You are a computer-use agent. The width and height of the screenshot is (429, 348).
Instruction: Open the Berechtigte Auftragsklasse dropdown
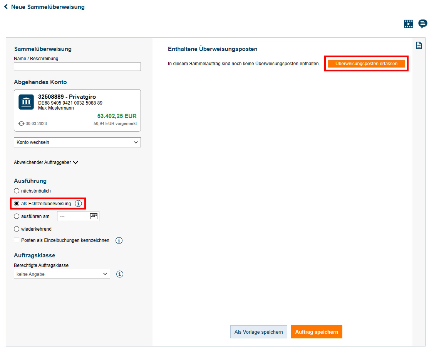coord(62,274)
